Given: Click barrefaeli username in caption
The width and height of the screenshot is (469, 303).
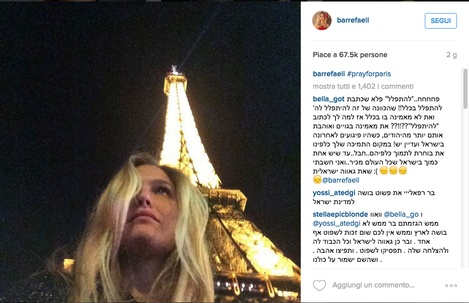Looking at the screenshot, I should [x=329, y=74].
